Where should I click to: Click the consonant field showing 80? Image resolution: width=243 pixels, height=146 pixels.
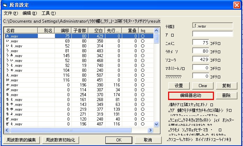point(201,51)
